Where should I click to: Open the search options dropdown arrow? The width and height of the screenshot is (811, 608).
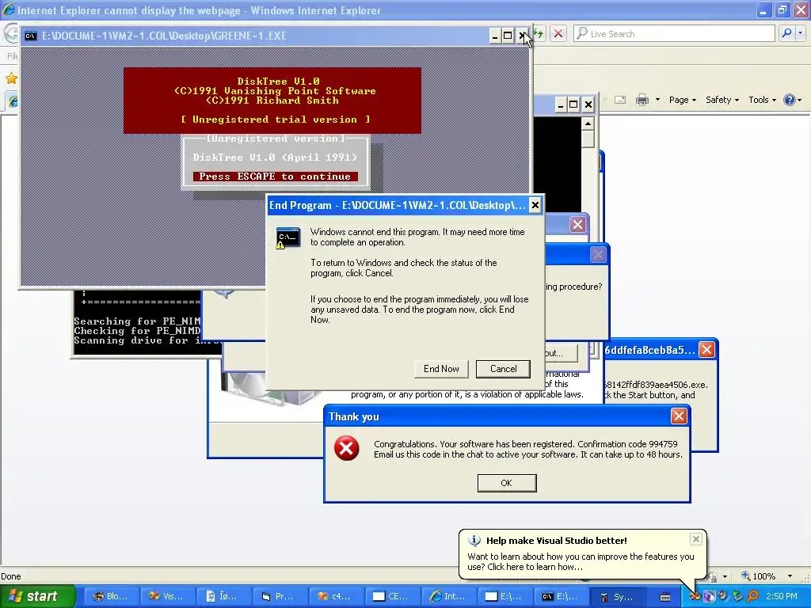(801, 33)
